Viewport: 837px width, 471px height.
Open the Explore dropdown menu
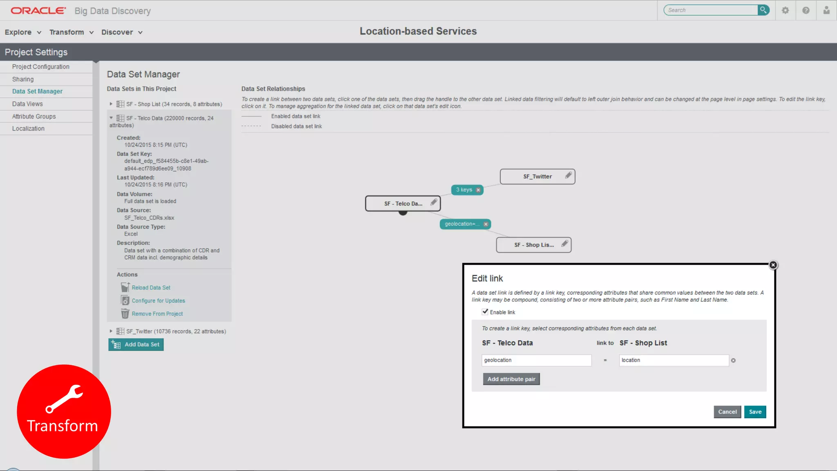coord(23,32)
